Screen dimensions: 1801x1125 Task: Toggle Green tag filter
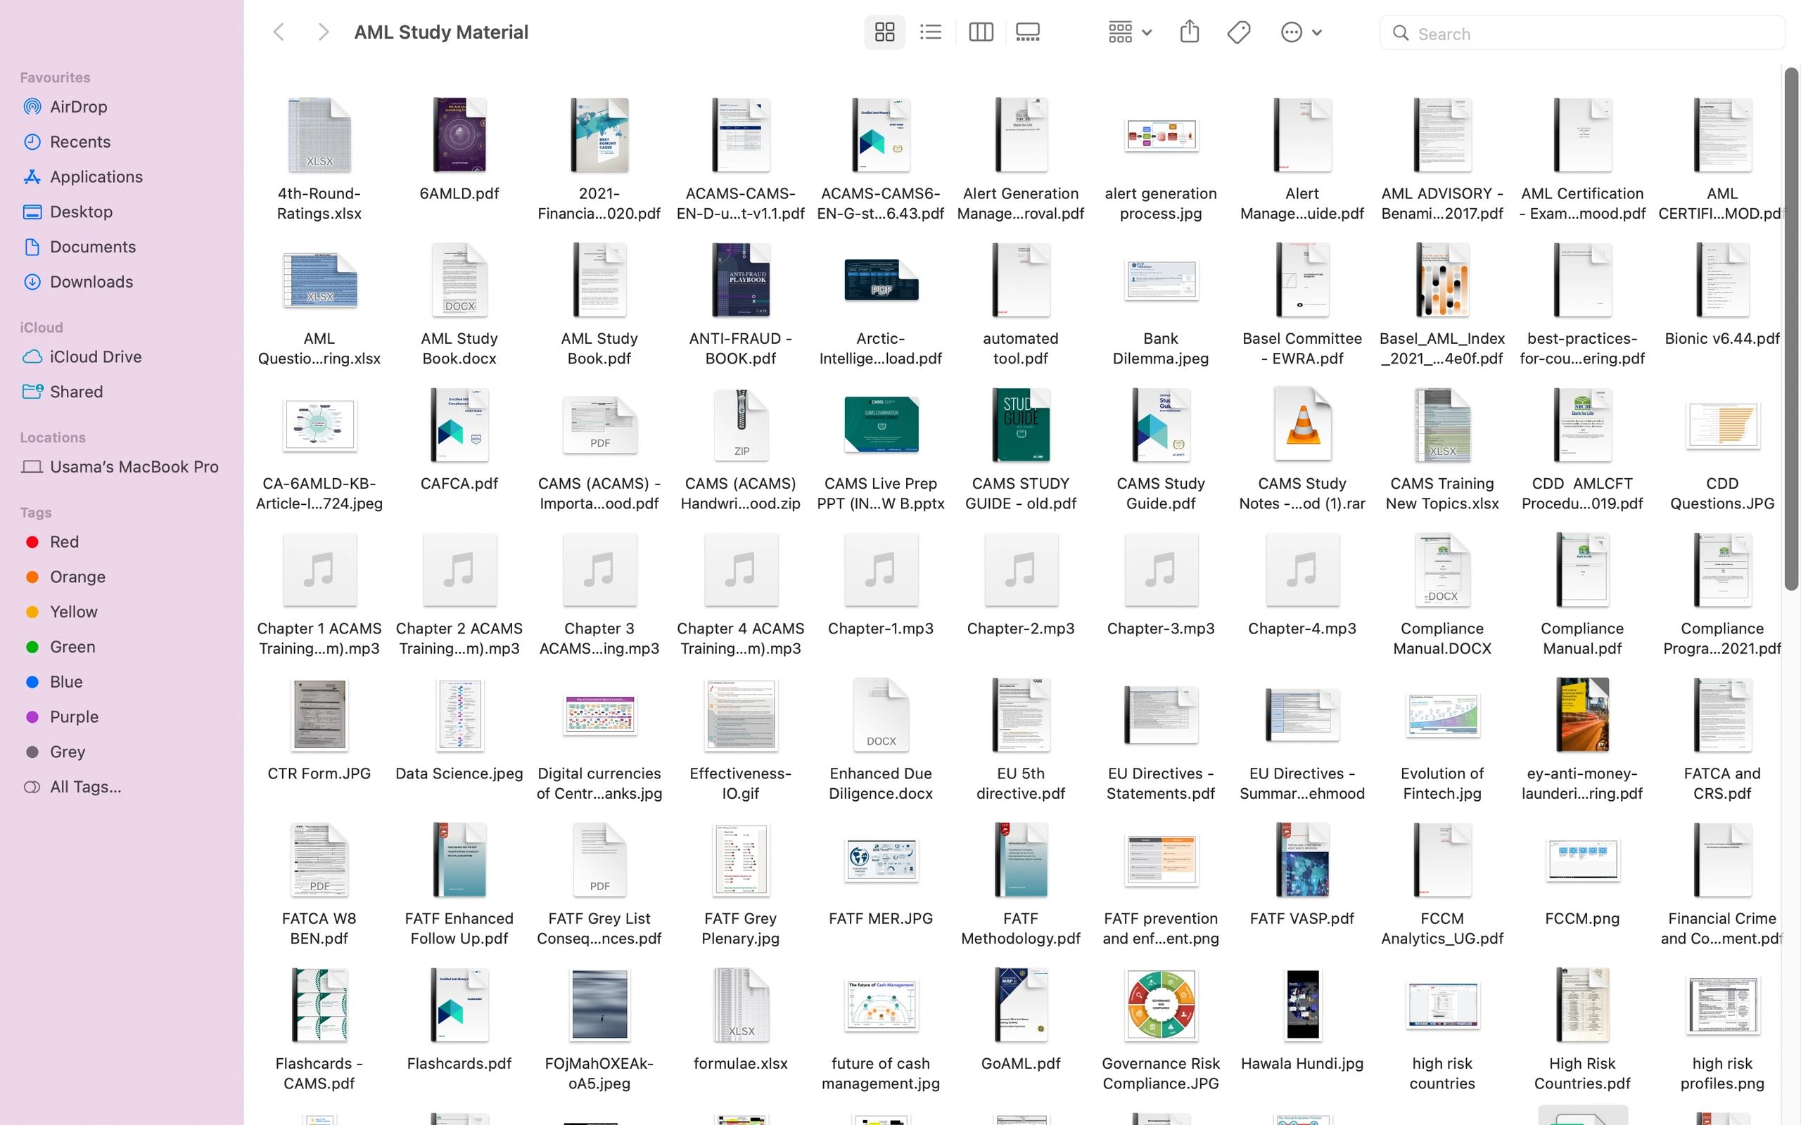71,645
